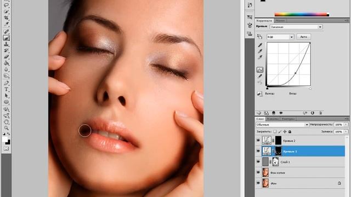This screenshot has height=197, width=351.
Task: Select the Dodge tool
Action: (x=6, y=76)
